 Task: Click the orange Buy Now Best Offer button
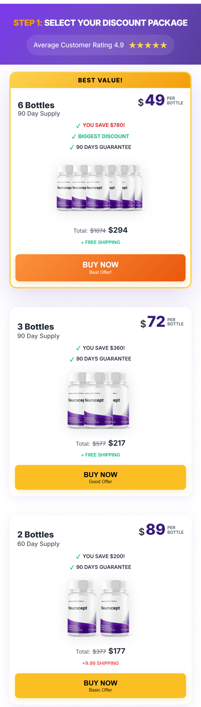[100, 267]
